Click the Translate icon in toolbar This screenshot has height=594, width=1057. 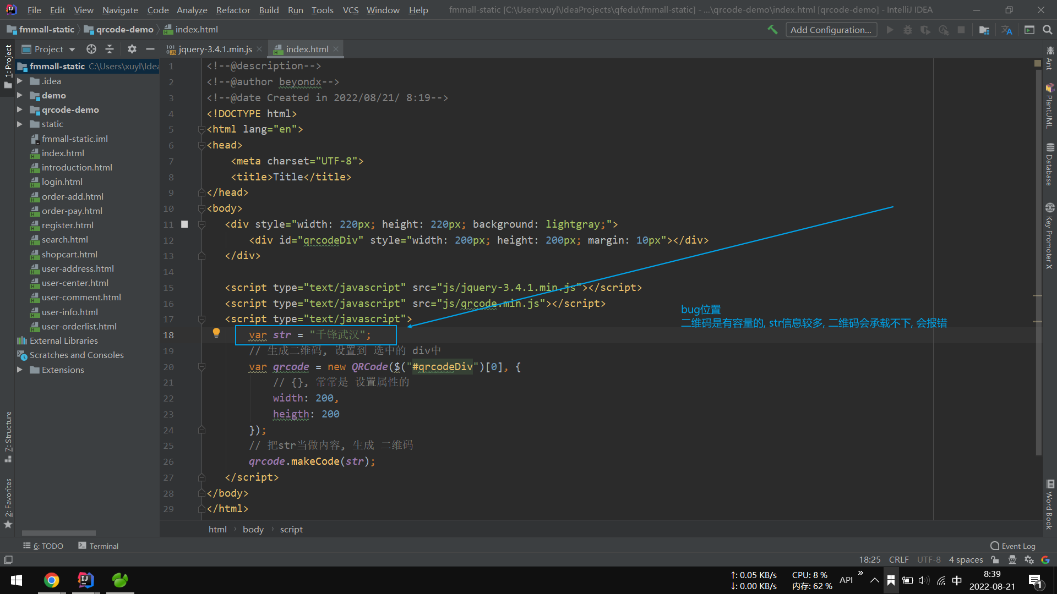pyautogui.click(x=1007, y=30)
